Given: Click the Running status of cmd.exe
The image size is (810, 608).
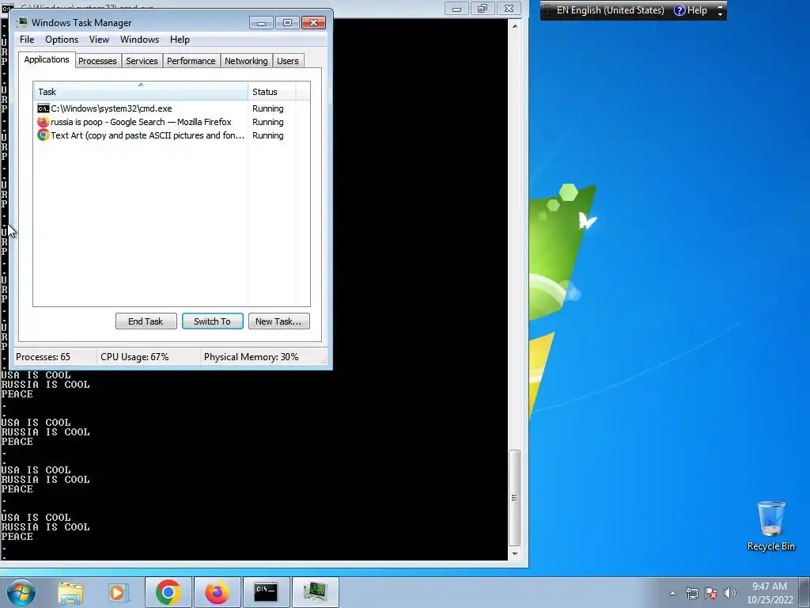Looking at the screenshot, I should (x=267, y=108).
